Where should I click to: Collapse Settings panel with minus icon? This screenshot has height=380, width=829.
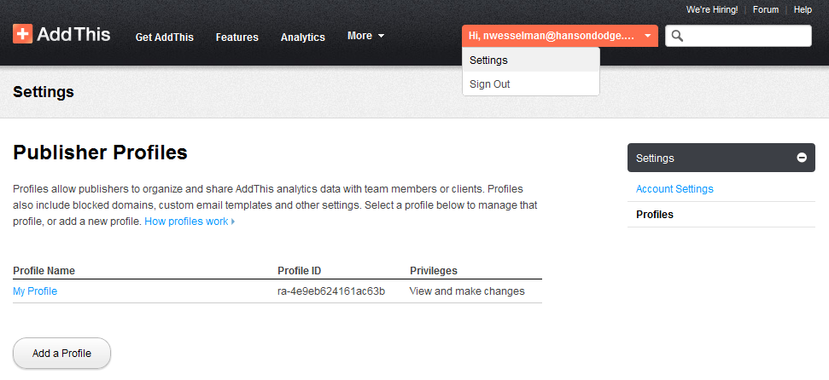click(x=802, y=158)
